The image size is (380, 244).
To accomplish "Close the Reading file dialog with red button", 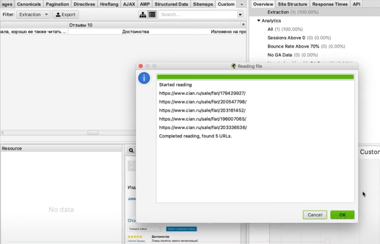I will click(x=141, y=66).
